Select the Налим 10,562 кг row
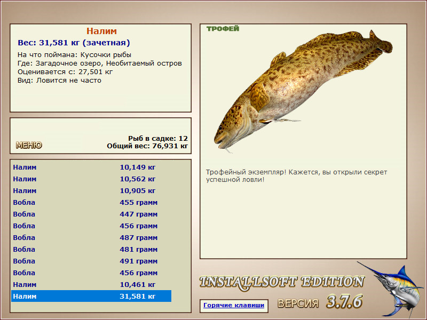 [91, 179]
